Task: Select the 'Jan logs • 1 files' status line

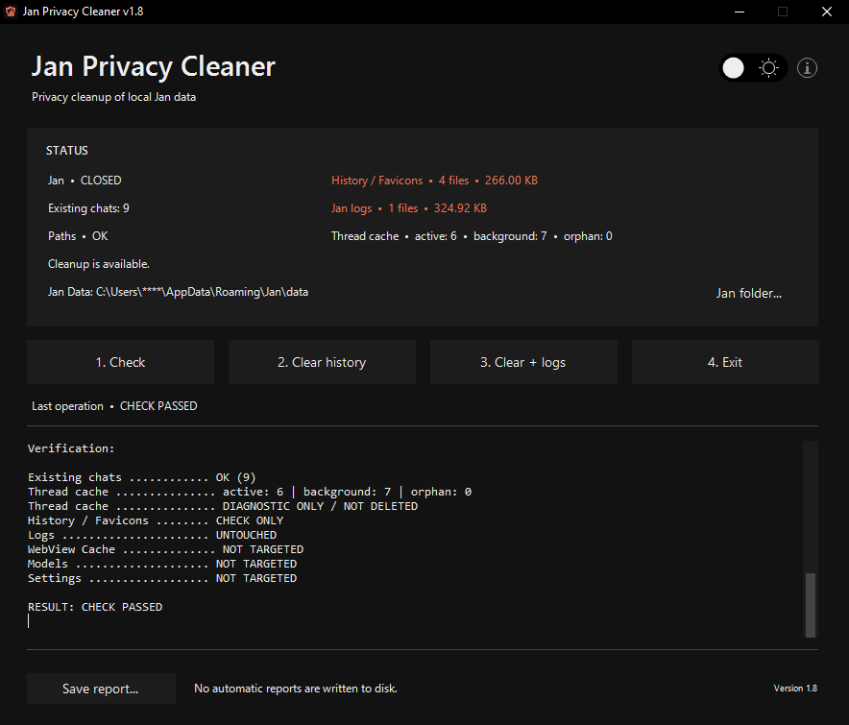Action: [409, 208]
